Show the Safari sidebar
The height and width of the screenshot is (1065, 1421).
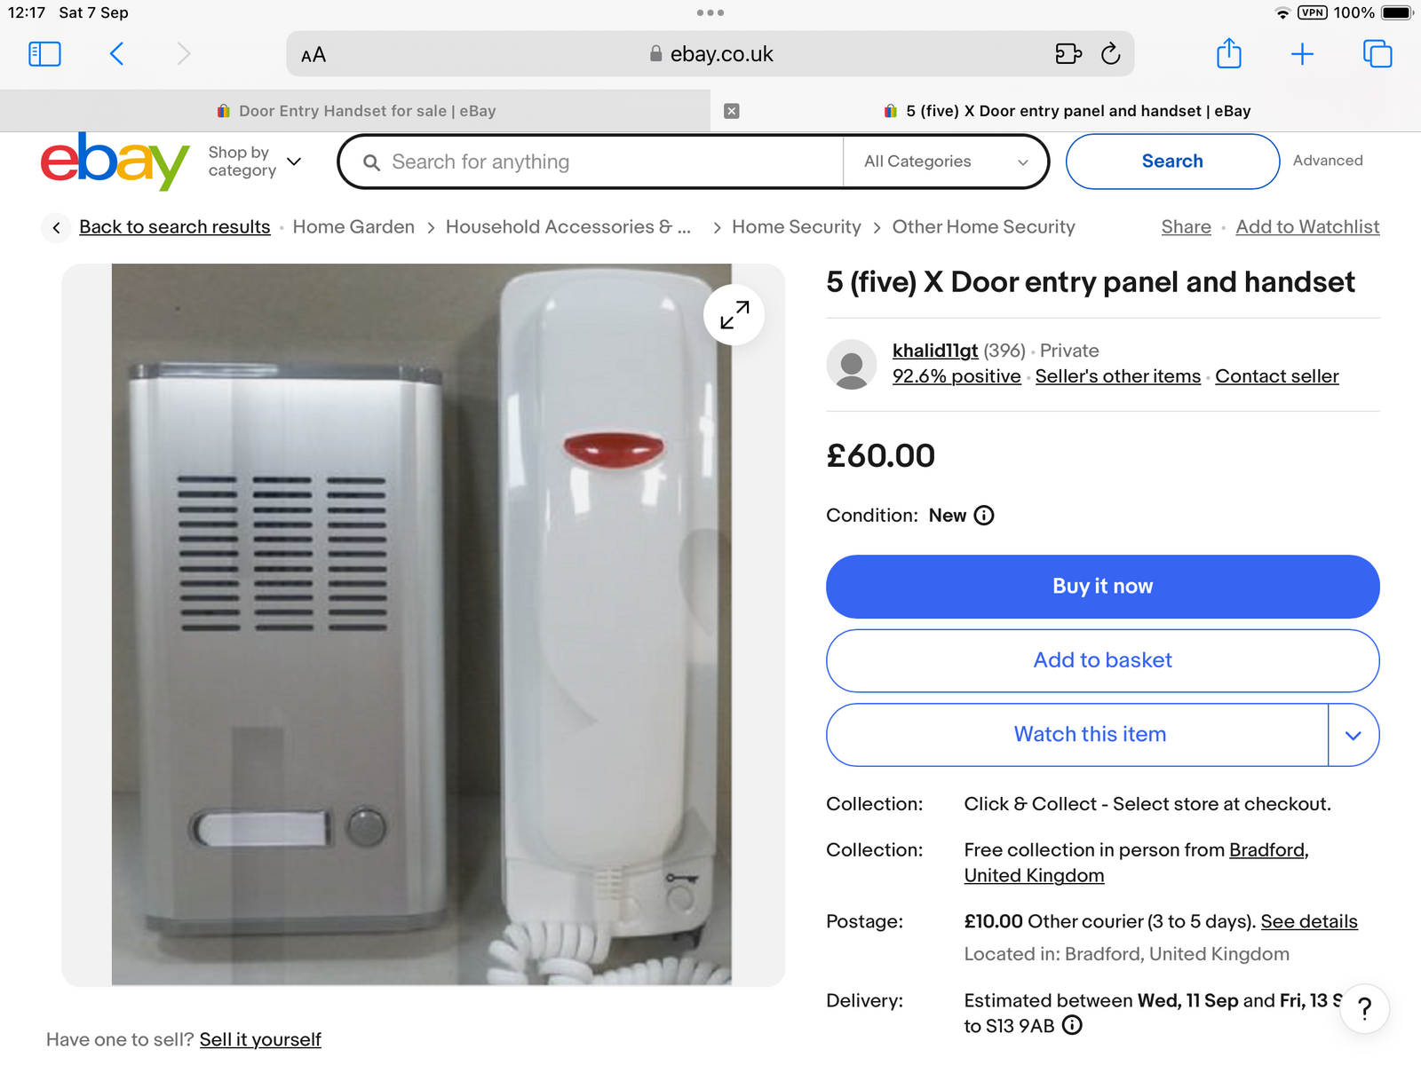44,54
